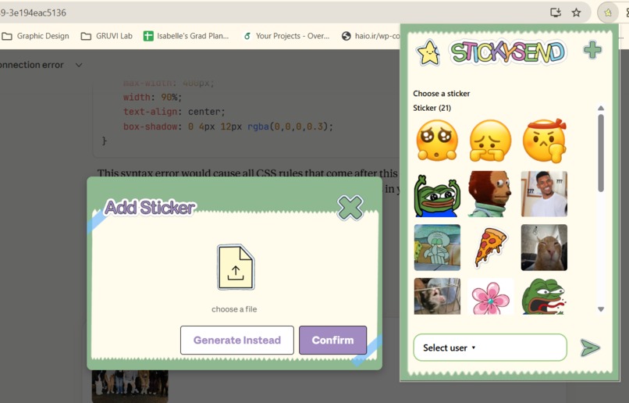Click the StickySend star logo icon
The height and width of the screenshot is (403, 629).
(x=428, y=52)
